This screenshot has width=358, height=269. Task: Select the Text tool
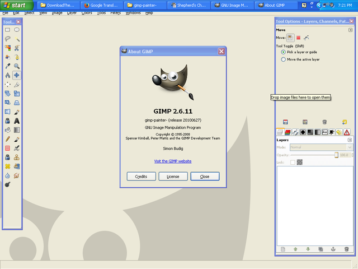pyautogui.click(x=17, y=121)
